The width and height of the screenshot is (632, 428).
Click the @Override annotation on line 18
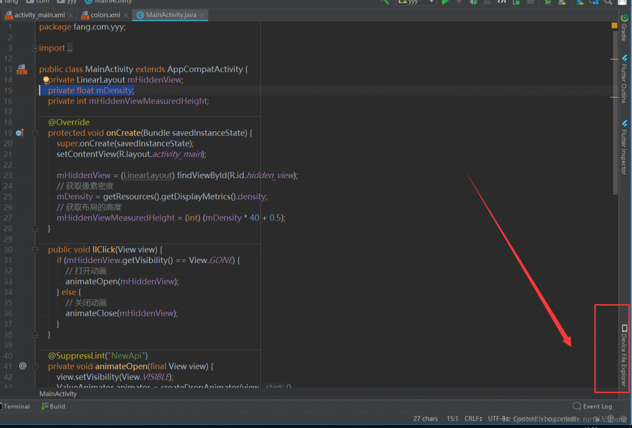[69, 122]
